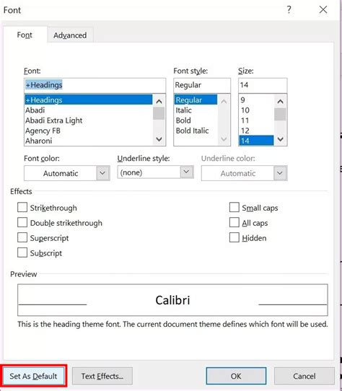342x391 pixels.
Task: Enable the Small caps checkbox
Action: click(x=234, y=207)
